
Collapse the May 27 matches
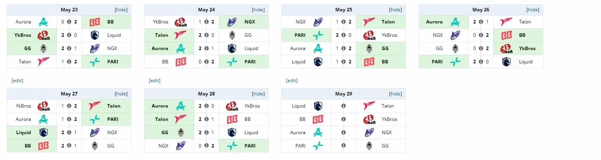[121, 94]
